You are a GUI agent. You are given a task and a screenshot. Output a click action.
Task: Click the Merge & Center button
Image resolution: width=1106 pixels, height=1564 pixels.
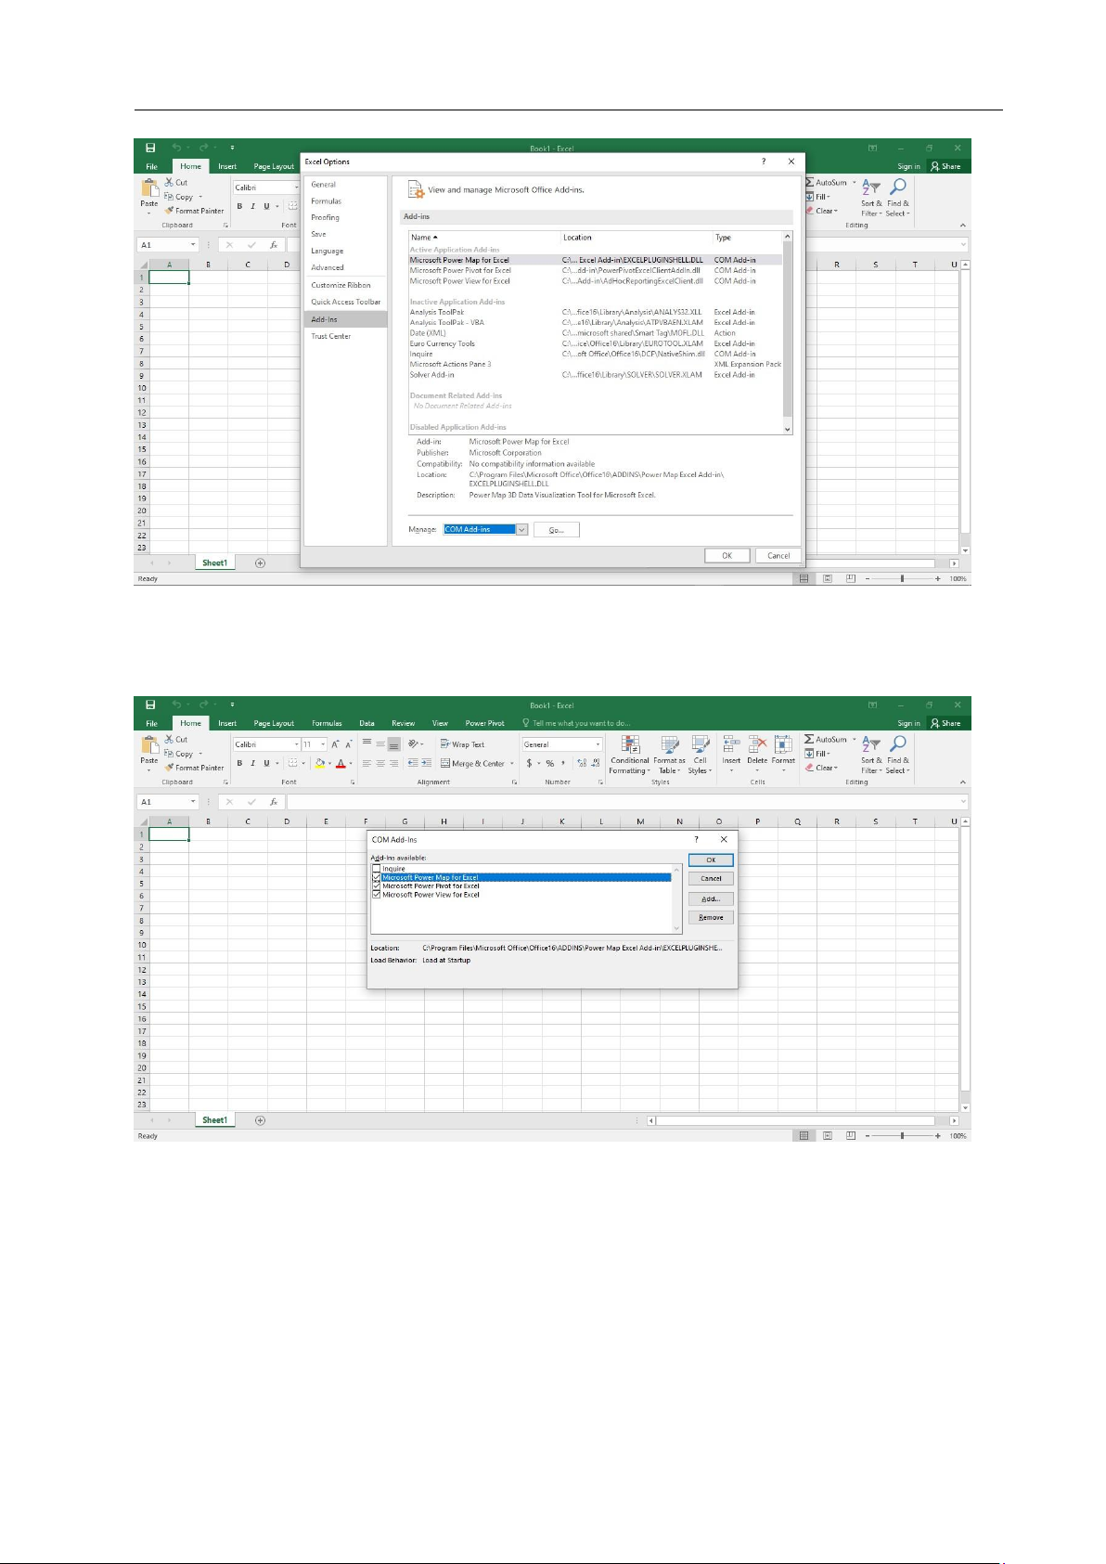coord(472,764)
